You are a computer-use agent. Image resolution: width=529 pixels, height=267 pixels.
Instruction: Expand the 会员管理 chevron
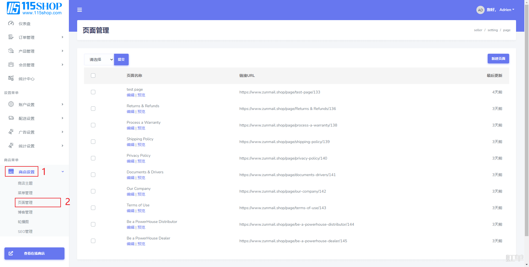tap(63, 65)
